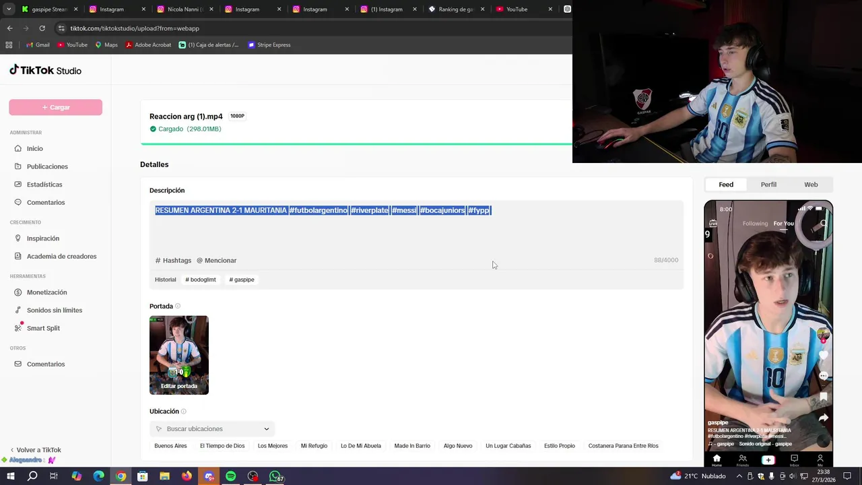Switch preview to Feed tab

(x=726, y=185)
